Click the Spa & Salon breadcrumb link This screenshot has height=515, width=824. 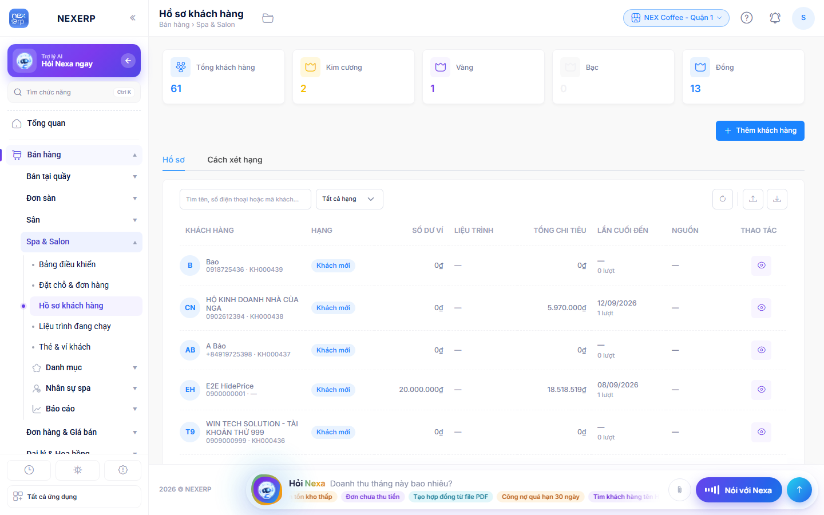[x=216, y=25]
